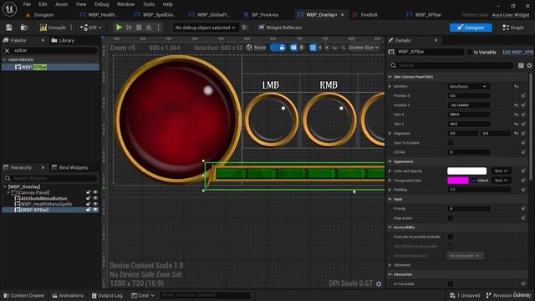
Task: Toggle lock icon for [Canvas Panel] row
Action: (89, 192)
